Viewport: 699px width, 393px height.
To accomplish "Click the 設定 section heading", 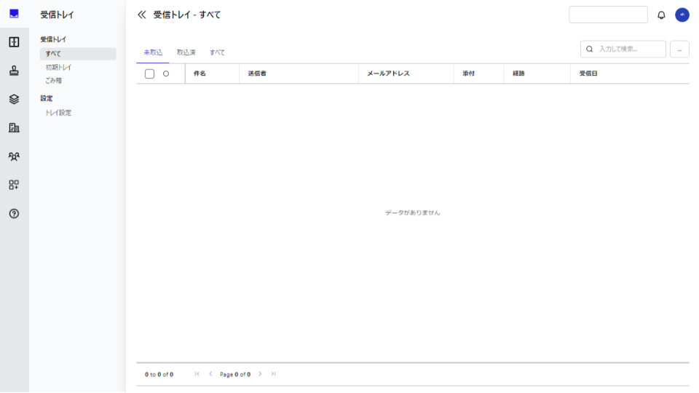I will [47, 98].
